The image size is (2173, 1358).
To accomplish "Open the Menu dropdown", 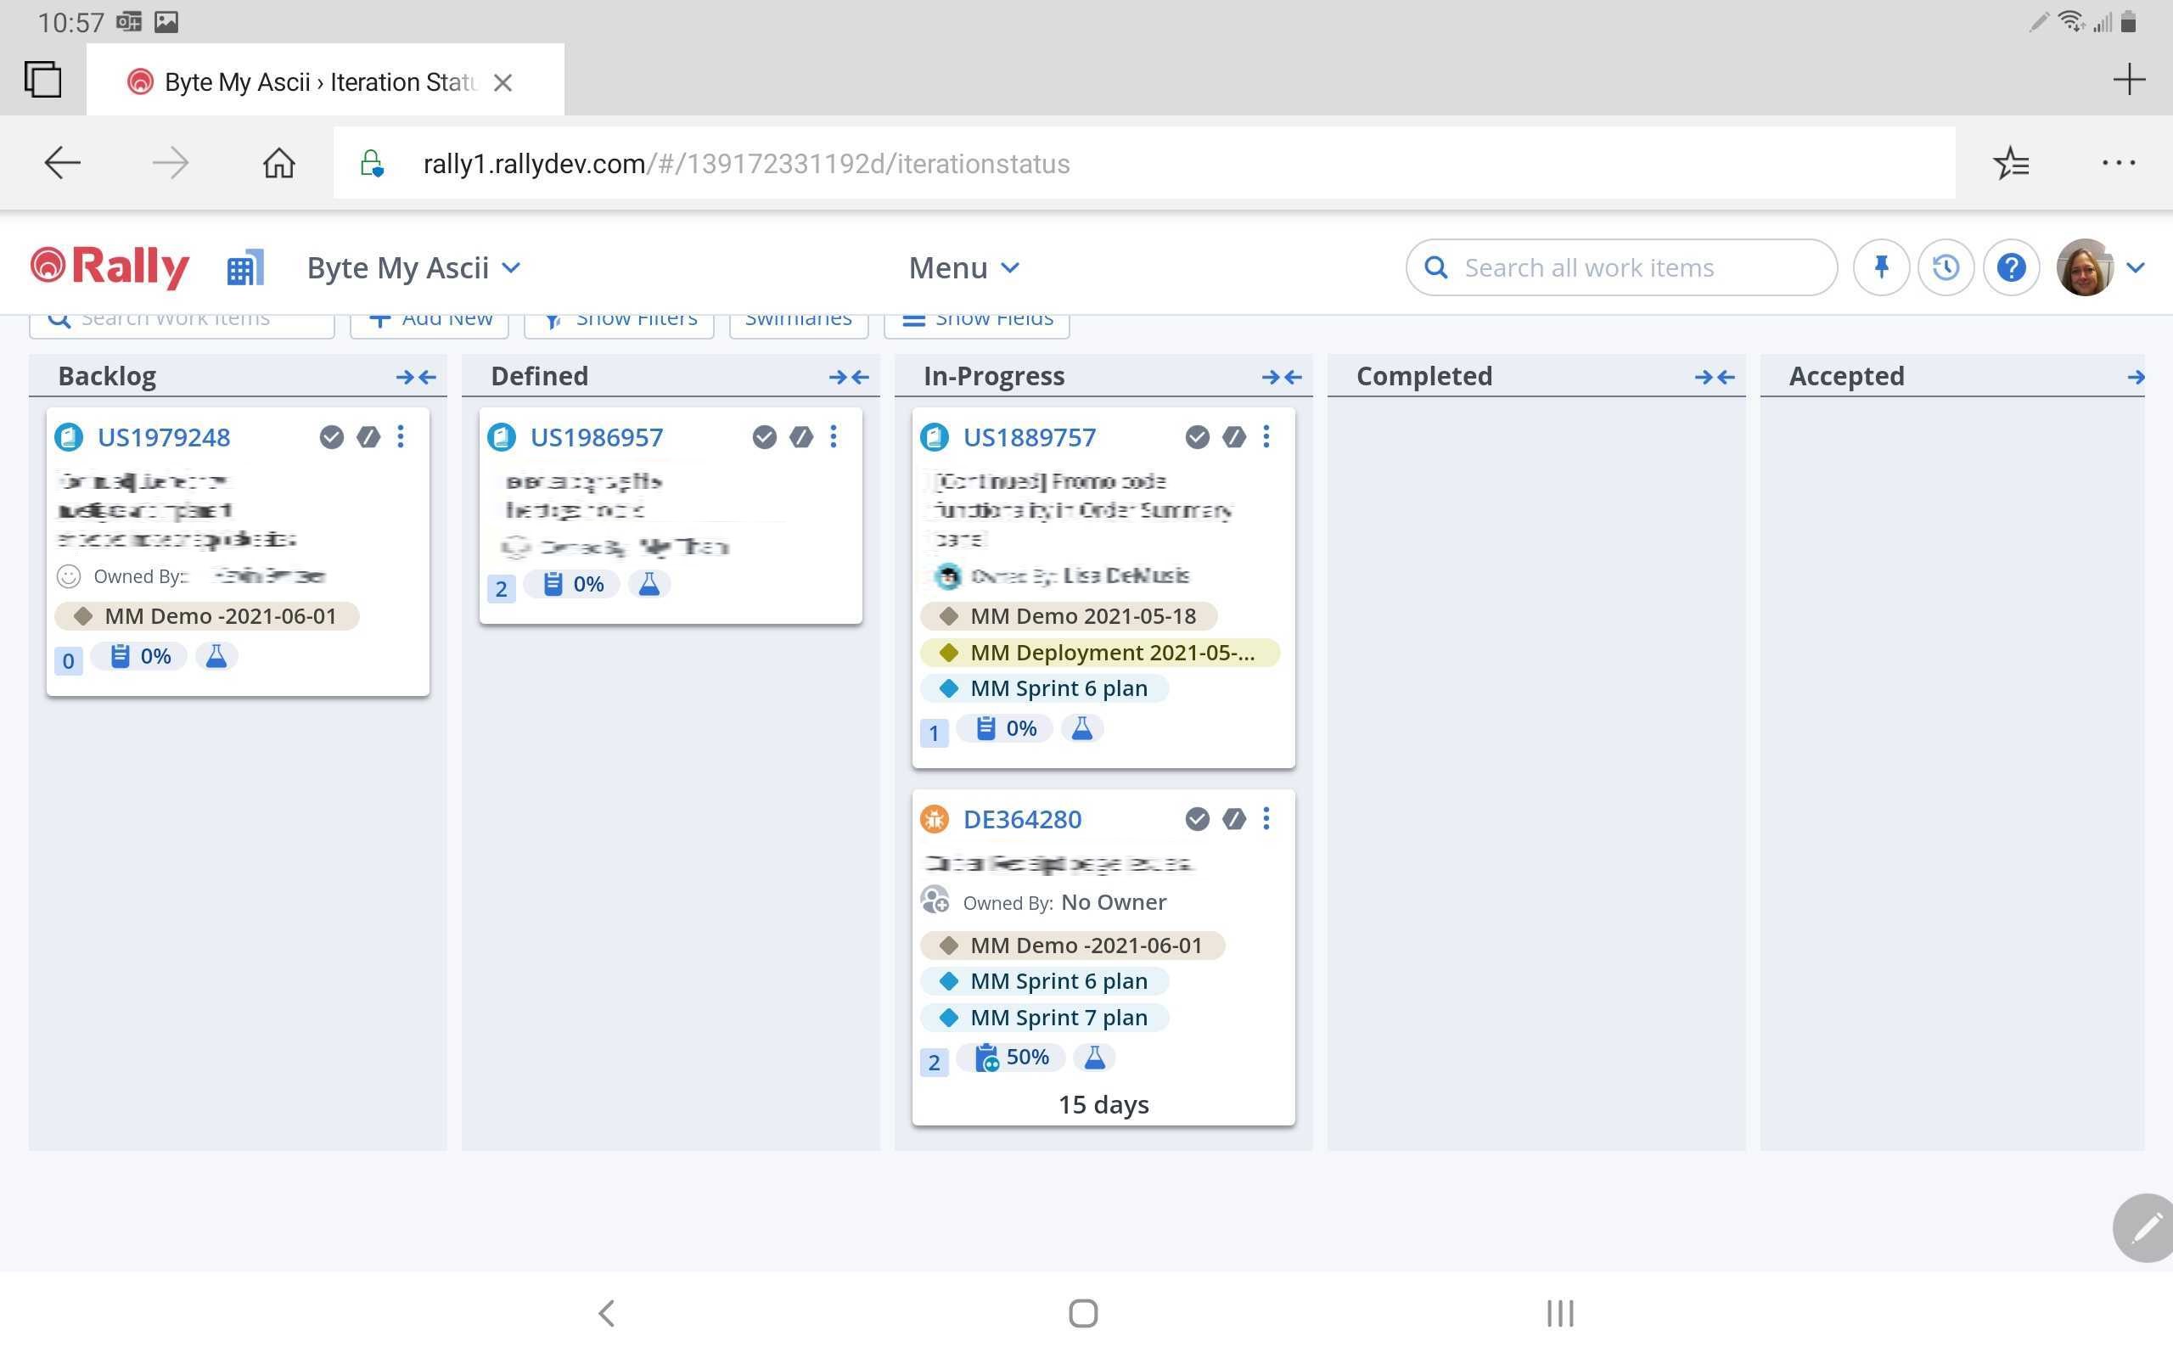I will coord(963,267).
